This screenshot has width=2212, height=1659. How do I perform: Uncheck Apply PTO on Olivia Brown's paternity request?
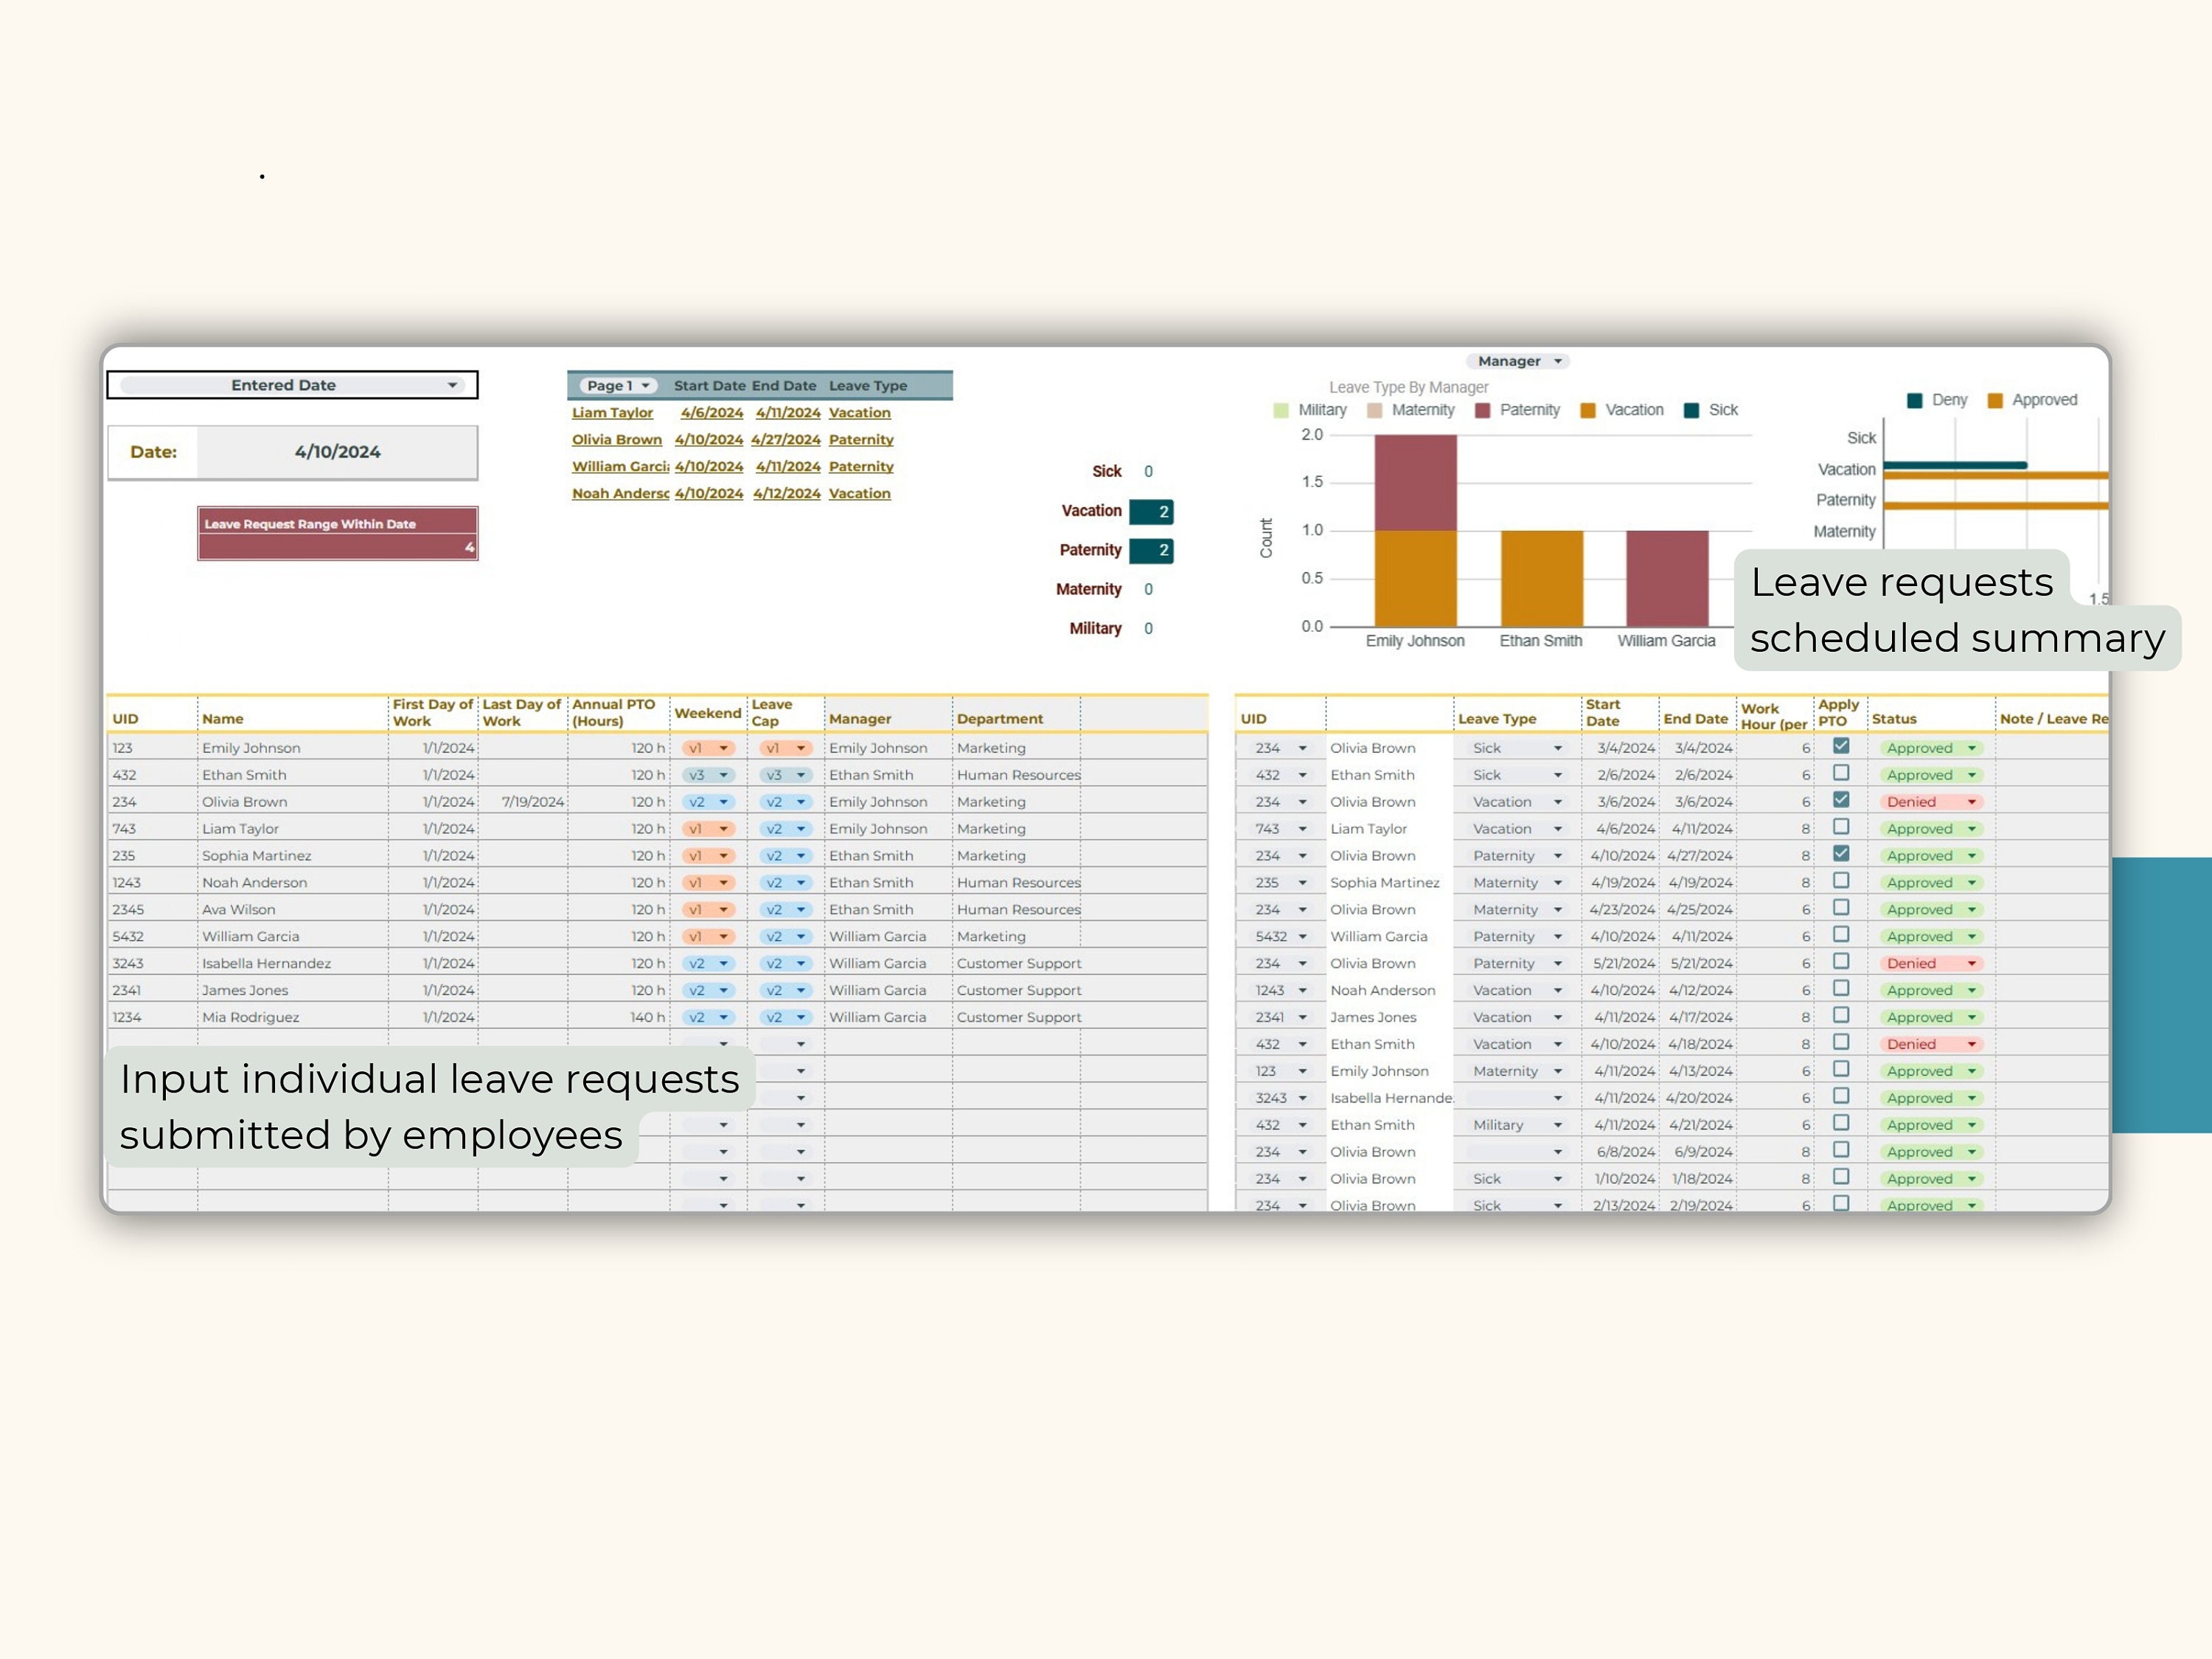point(1841,855)
